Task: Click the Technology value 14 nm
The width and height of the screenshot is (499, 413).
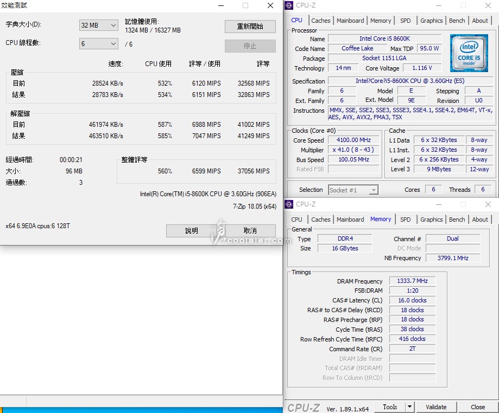Action: [x=343, y=68]
